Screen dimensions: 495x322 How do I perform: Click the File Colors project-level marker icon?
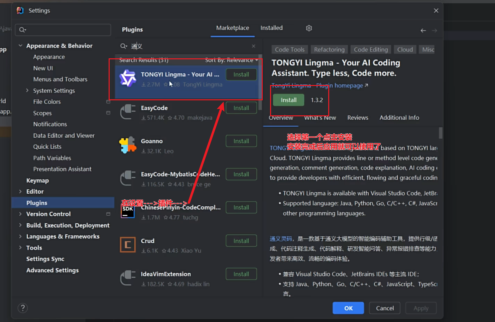pyautogui.click(x=108, y=102)
